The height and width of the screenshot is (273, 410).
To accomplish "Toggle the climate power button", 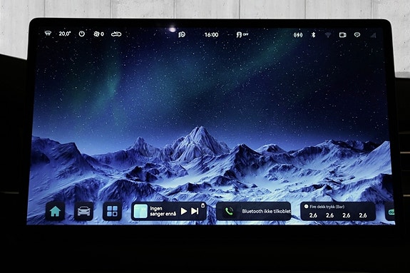I will click(81, 34).
